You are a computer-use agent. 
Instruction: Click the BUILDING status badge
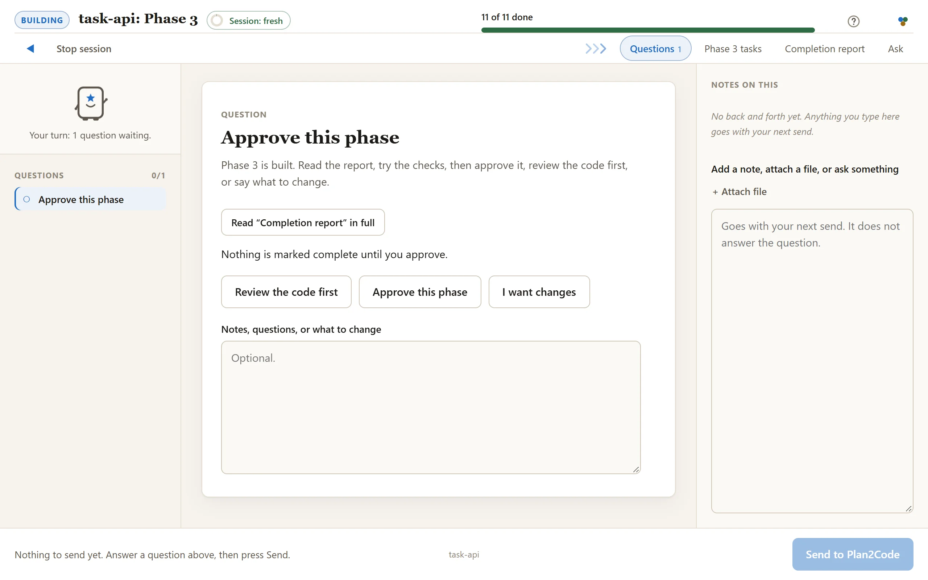42,20
